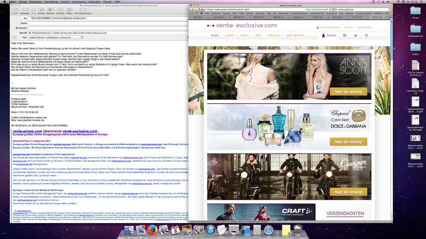
Task: Switch to the Expansion... Safari tab
Action: click(x=298, y=17)
